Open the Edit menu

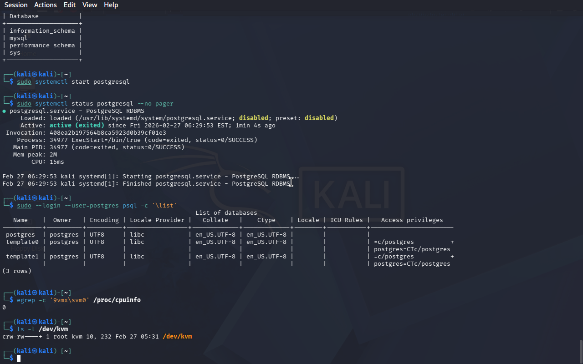[70, 5]
